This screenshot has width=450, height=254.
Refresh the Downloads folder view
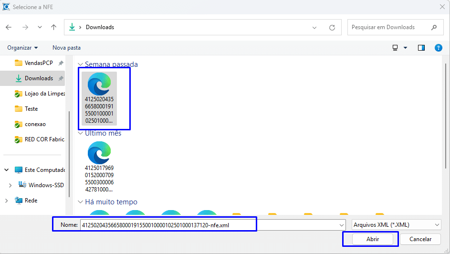[332, 27]
